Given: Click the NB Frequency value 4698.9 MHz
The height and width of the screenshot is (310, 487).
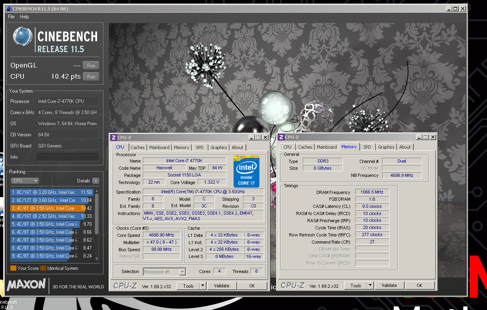Looking at the screenshot, I should (402, 175).
